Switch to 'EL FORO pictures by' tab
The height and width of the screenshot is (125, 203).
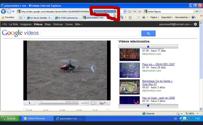[x=68, y=18]
